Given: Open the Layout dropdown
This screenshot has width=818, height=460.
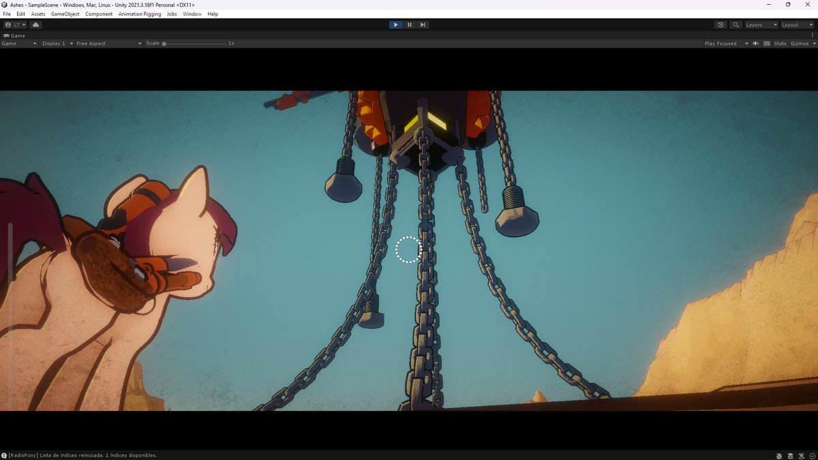Looking at the screenshot, I should [x=797, y=25].
